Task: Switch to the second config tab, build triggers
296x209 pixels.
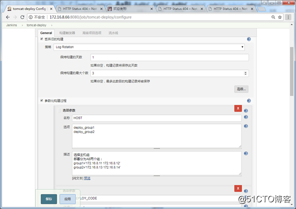Action: (67, 33)
